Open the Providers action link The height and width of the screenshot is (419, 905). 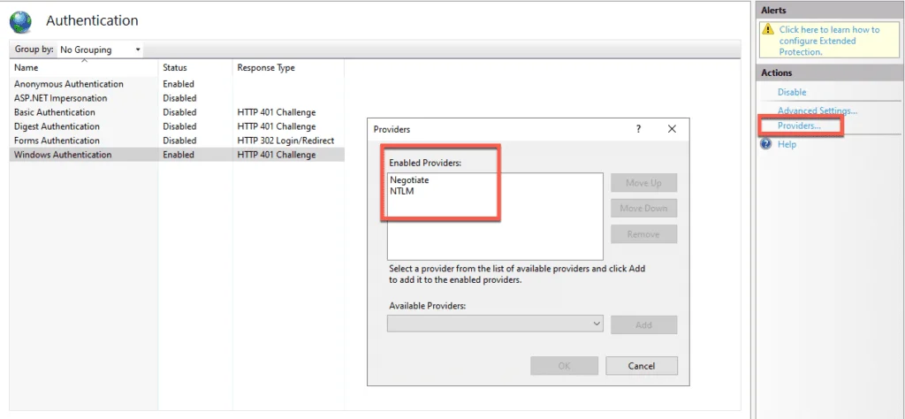click(799, 126)
